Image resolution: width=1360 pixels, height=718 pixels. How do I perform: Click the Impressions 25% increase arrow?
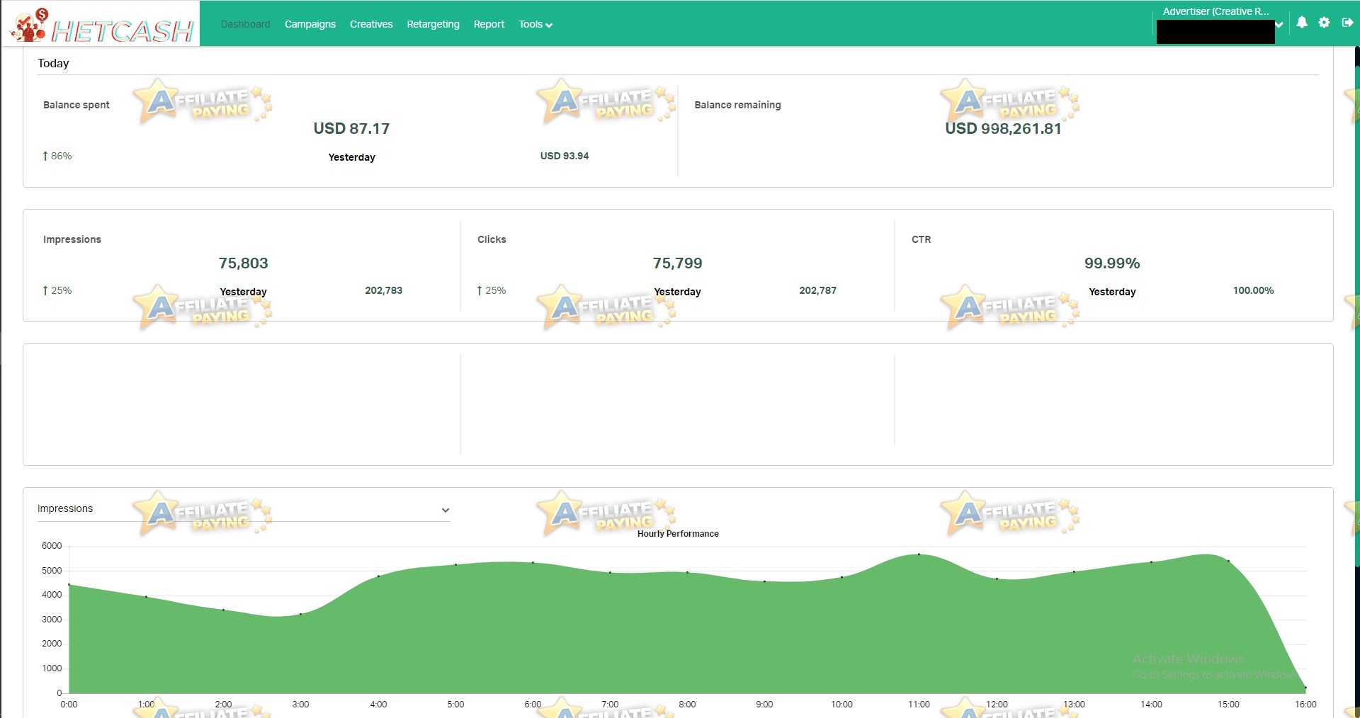click(45, 290)
